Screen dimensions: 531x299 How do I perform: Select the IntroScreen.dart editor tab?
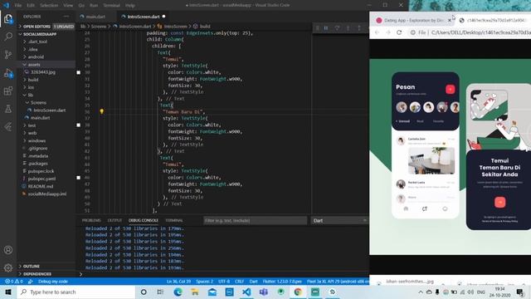click(x=143, y=17)
